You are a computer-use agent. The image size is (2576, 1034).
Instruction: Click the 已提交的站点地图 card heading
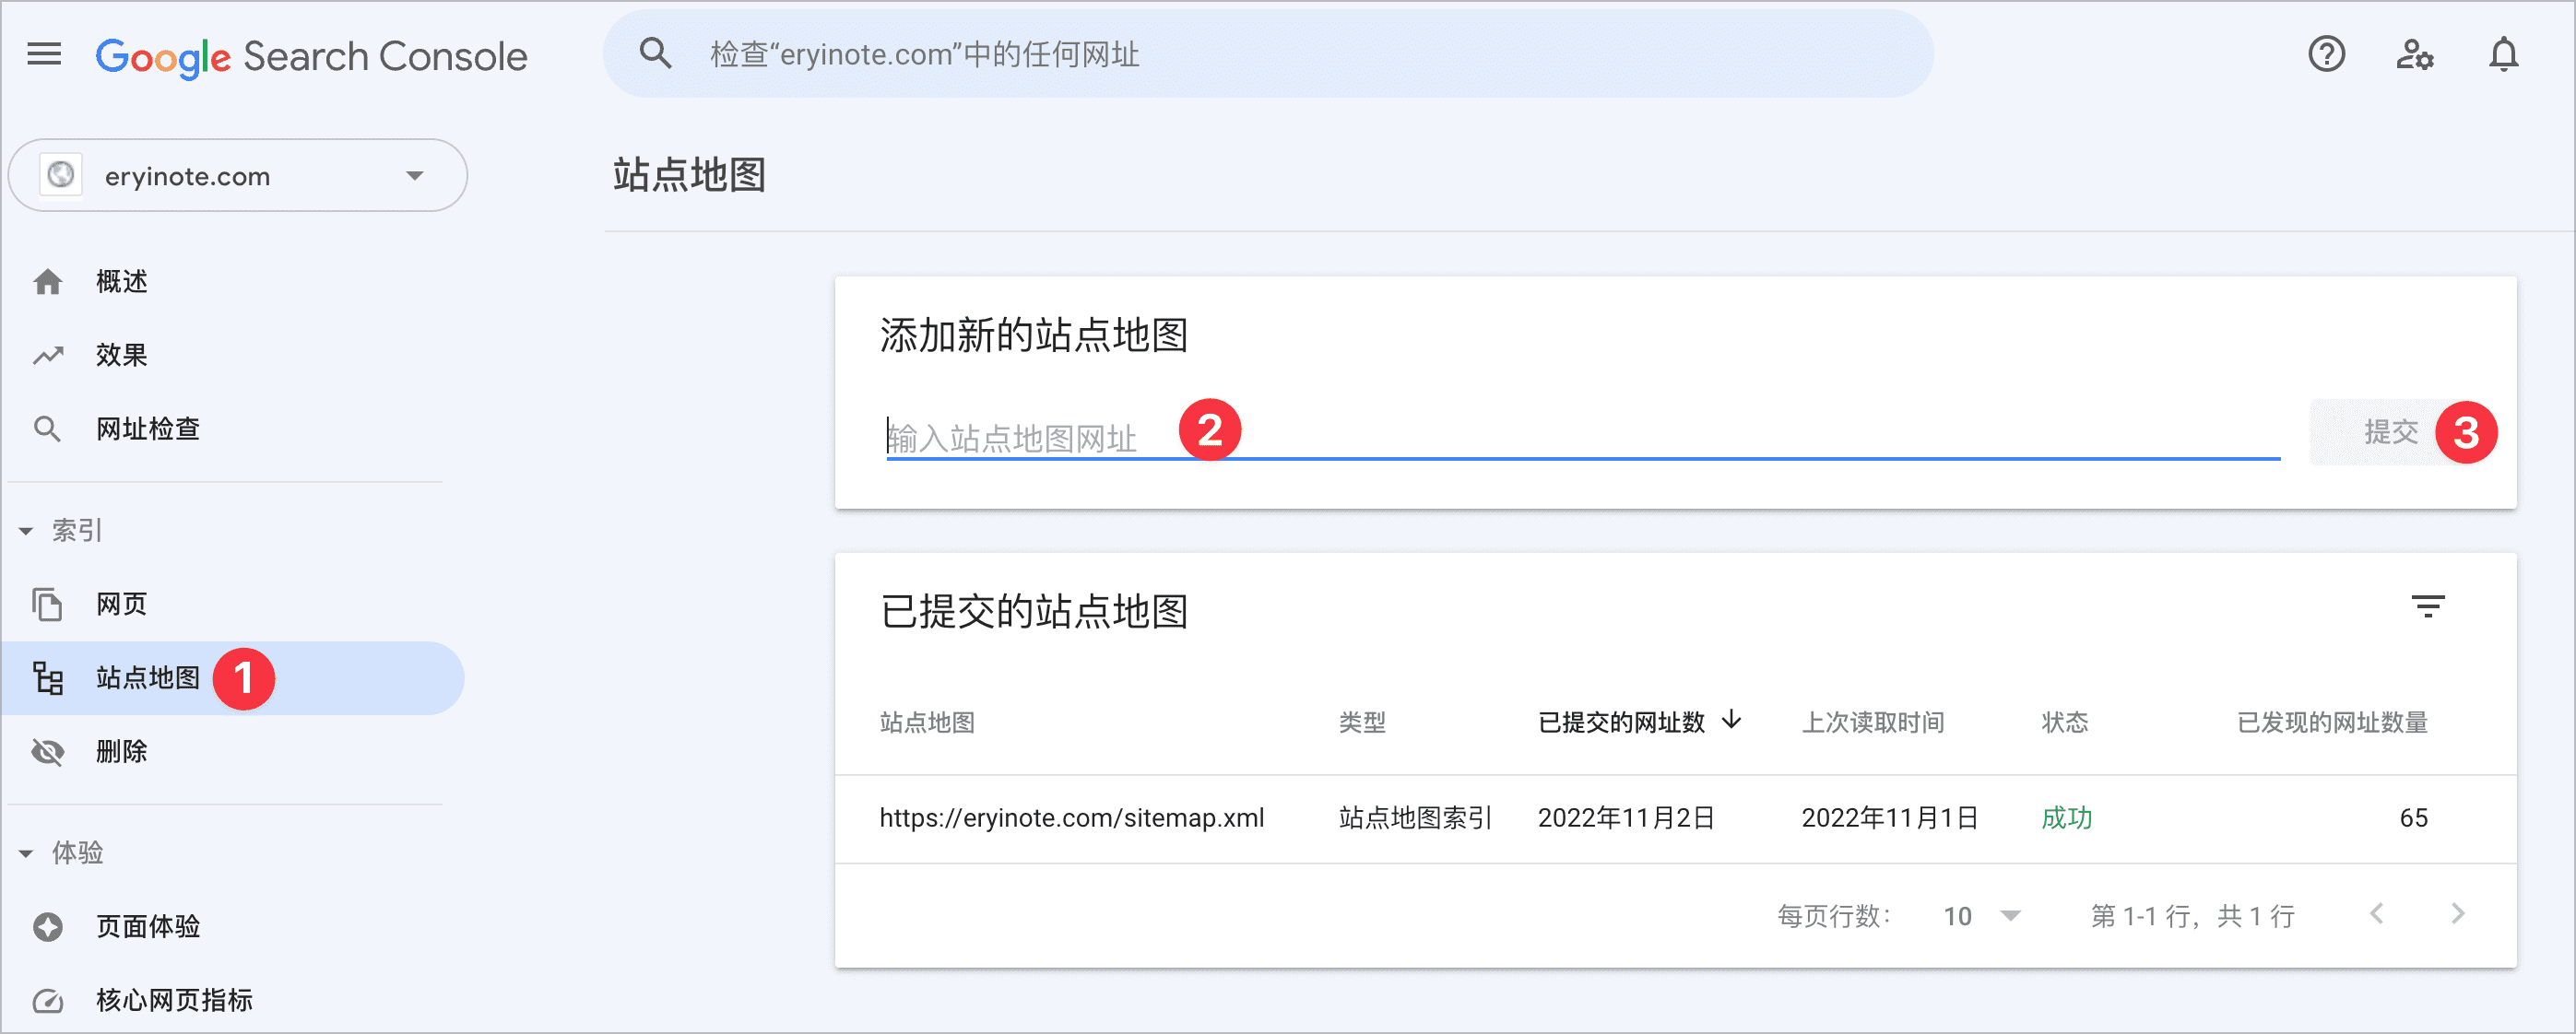click(1033, 611)
